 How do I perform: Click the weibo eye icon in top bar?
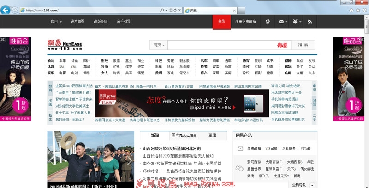tap(268, 22)
